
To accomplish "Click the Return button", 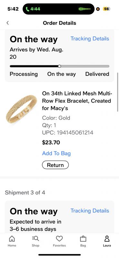I will 55,165.
